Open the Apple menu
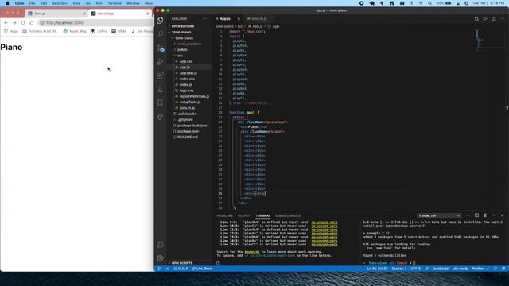The height and width of the screenshot is (286, 509). 7,3
